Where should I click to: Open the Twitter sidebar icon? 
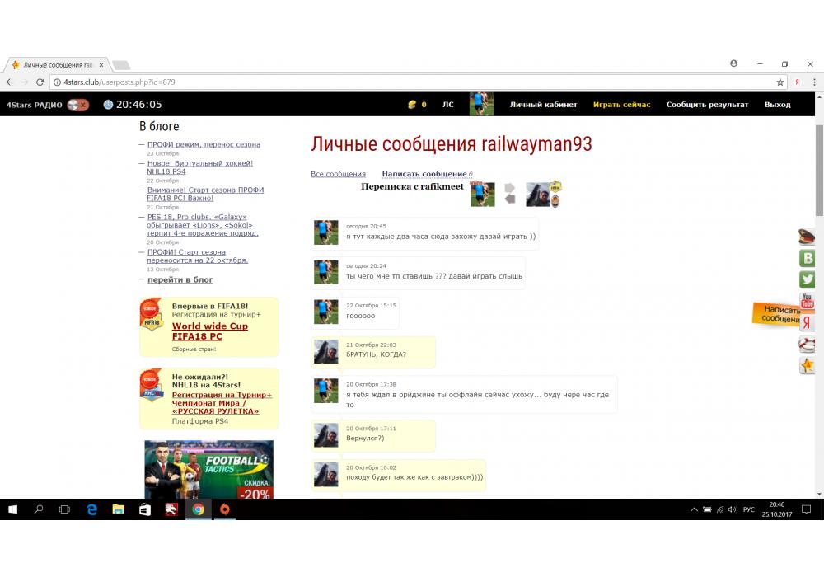coord(808,279)
